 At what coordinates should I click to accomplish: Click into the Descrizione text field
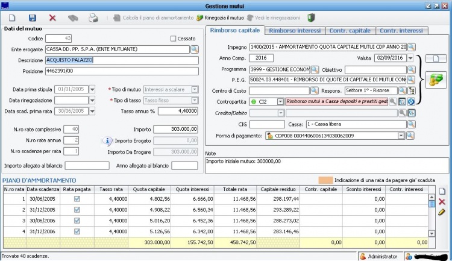click(x=122, y=60)
